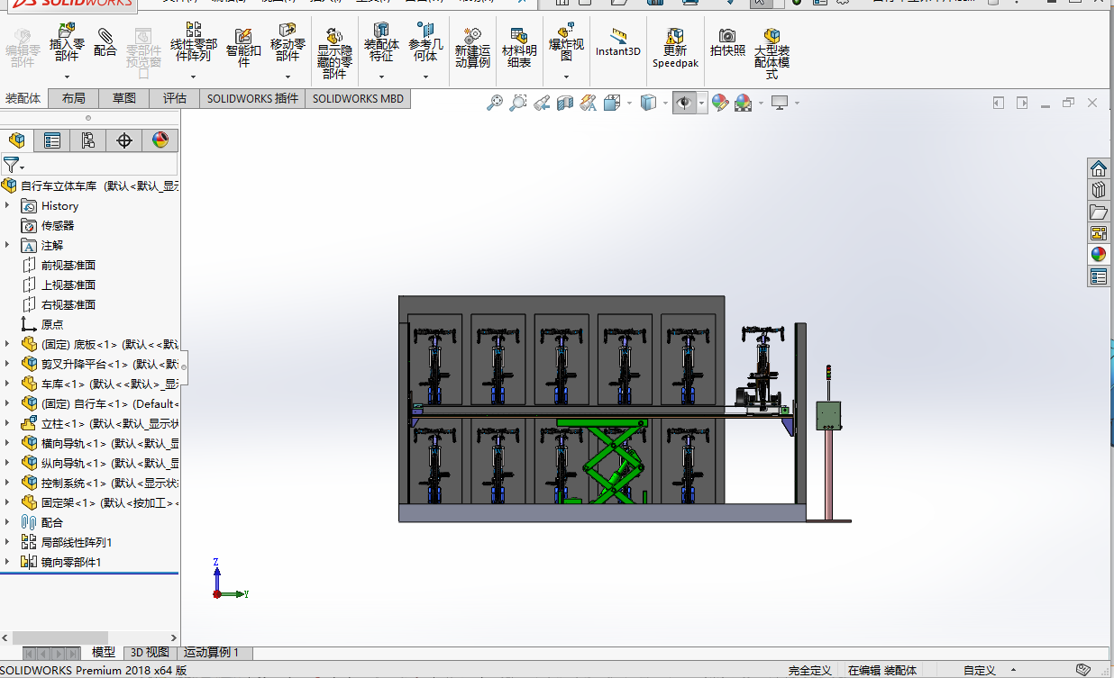The image size is (1114, 678).
Task: Expand the 配合 (Mates) folder
Action: 7,522
